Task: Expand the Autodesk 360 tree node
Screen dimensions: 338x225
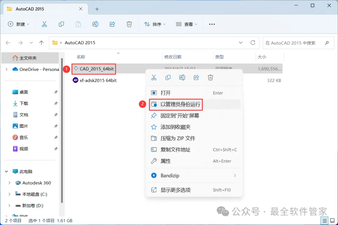Action: 9,183
